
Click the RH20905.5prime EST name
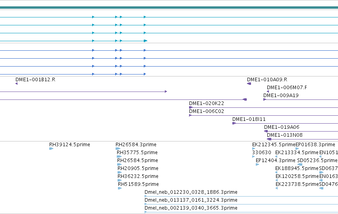[138, 168]
